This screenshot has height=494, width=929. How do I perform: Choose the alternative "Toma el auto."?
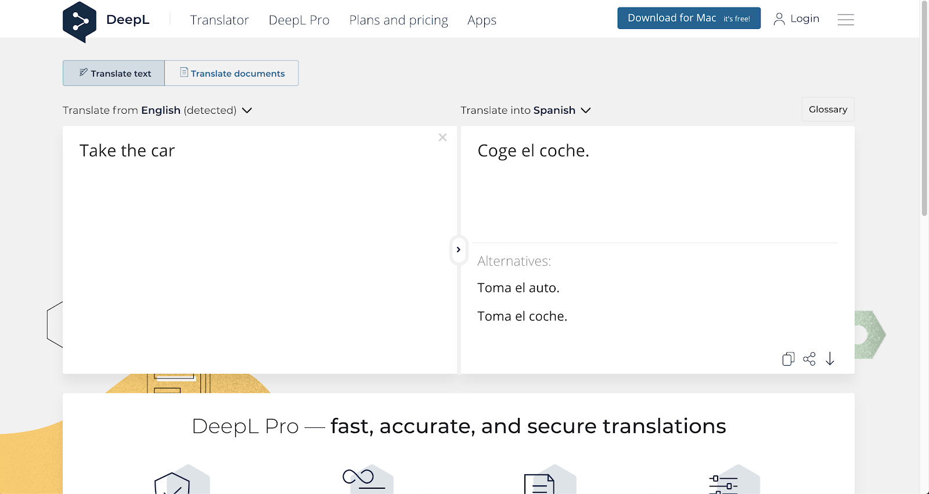click(x=518, y=288)
